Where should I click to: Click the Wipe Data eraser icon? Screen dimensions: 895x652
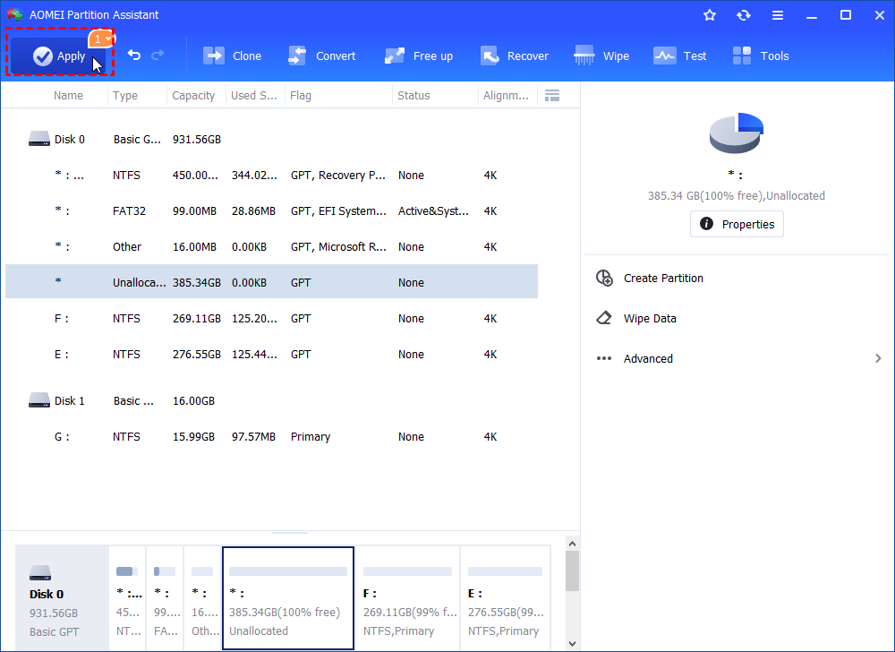604,318
